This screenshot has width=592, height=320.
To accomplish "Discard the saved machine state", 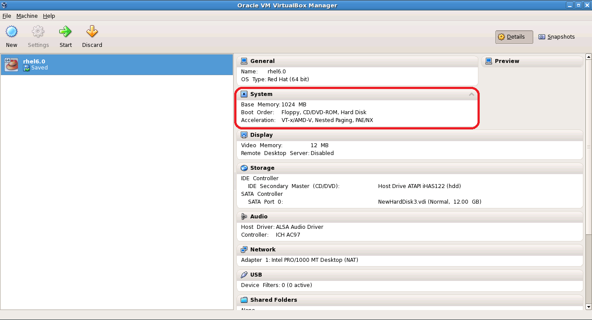I will [x=92, y=37].
